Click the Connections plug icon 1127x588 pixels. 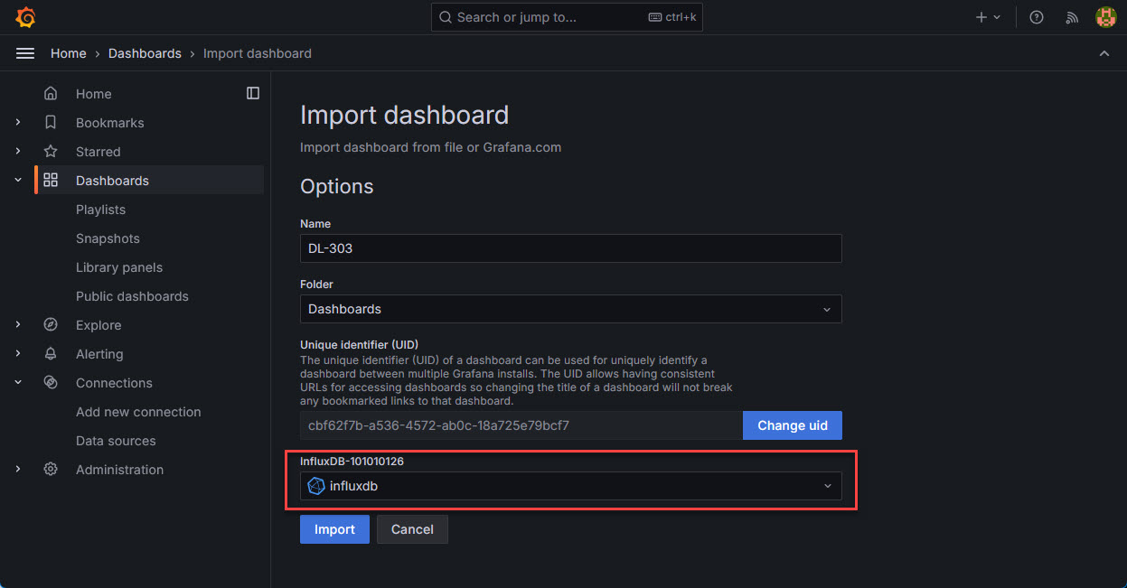point(51,382)
